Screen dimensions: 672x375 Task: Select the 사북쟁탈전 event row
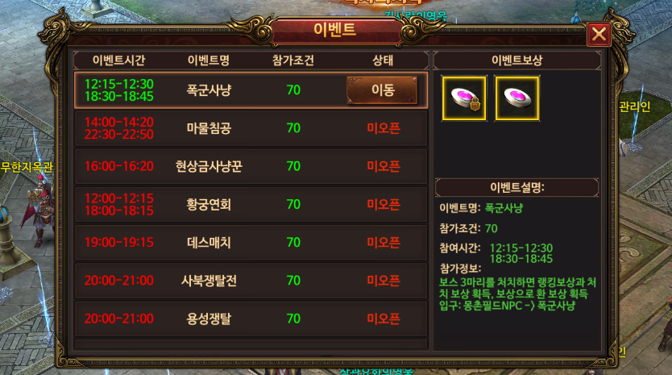251,281
